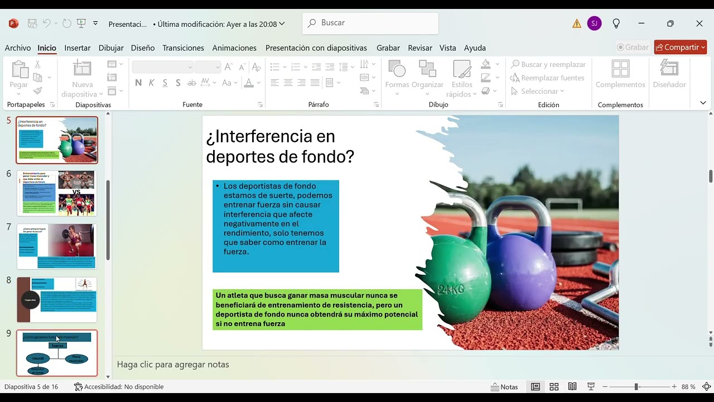This screenshot has height=402, width=714.
Task: Click the Organizar arrange icon
Action: pos(427,69)
